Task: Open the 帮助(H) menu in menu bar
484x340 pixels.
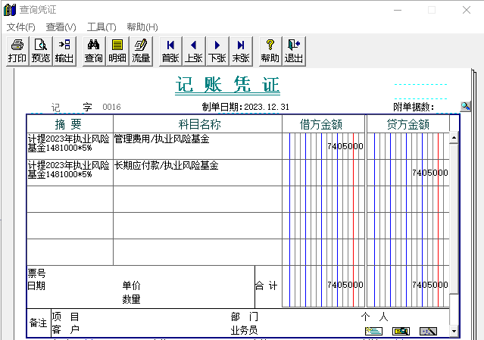Action: 142,27
